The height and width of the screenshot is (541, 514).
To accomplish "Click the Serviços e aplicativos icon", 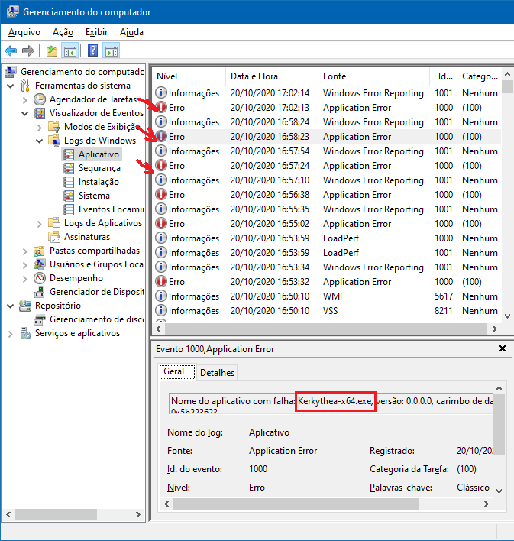I will coord(25,333).
